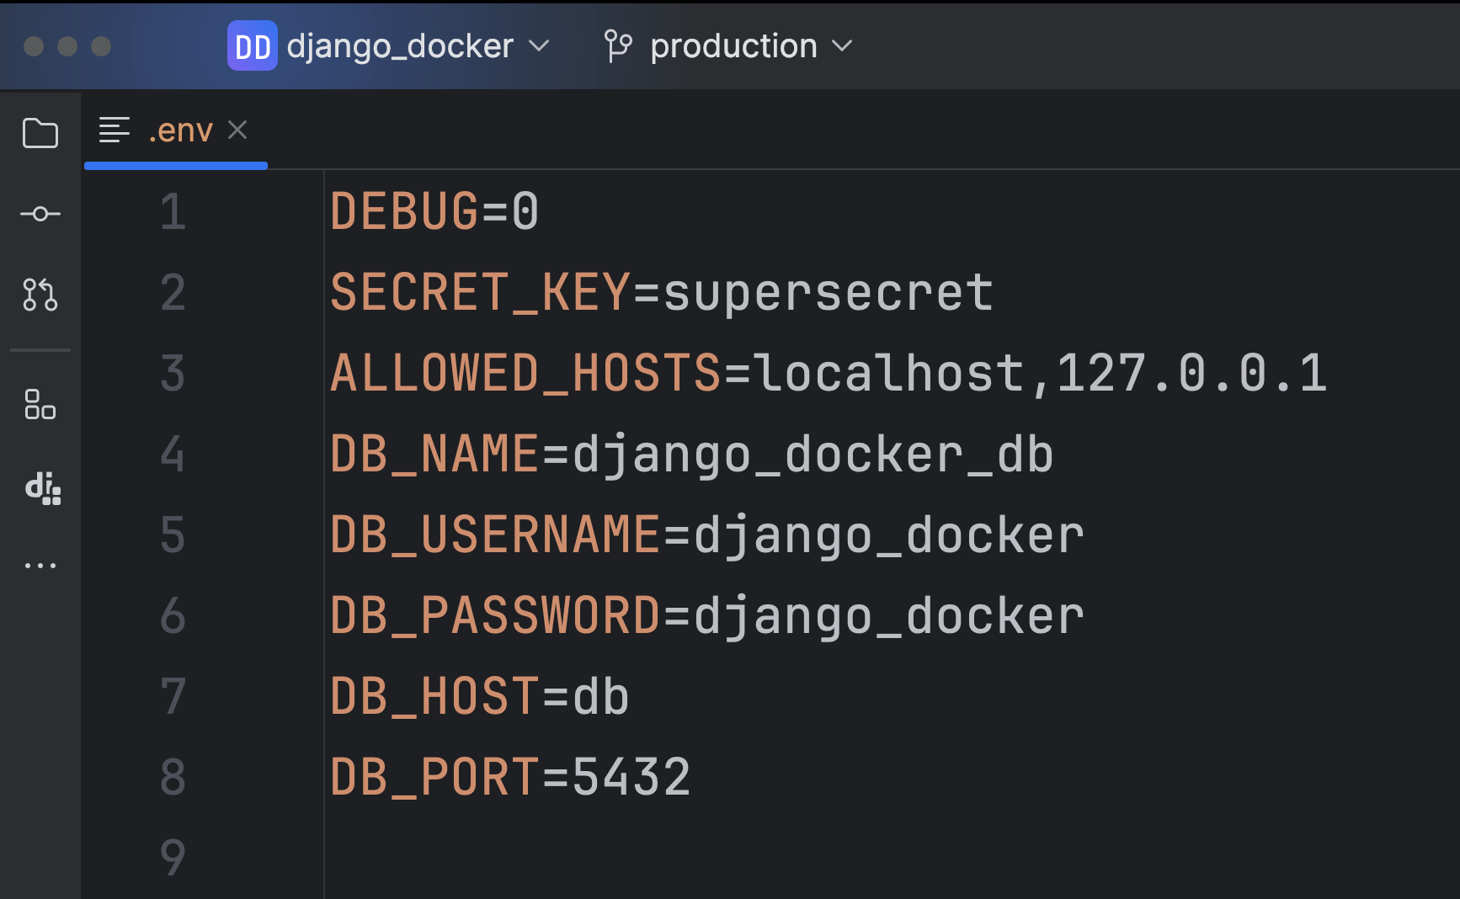Image resolution: width=1460 pixels, height=899 pixels.
Task: Show more tool windows ellipsis
Action: tap(40, 566)
